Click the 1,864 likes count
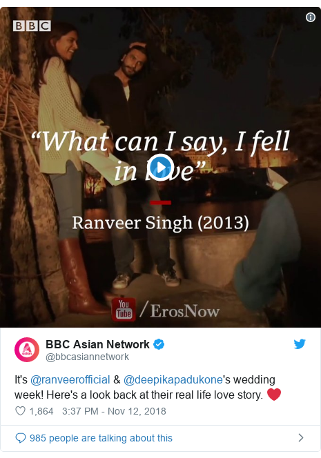The height and width of the screenshot is (458, 321). click(x=41, y=411)
